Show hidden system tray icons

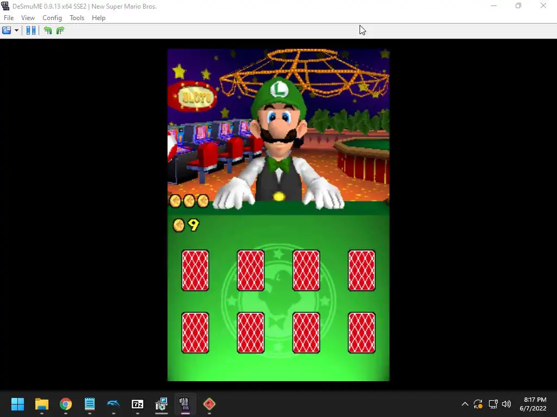(465, 404)
